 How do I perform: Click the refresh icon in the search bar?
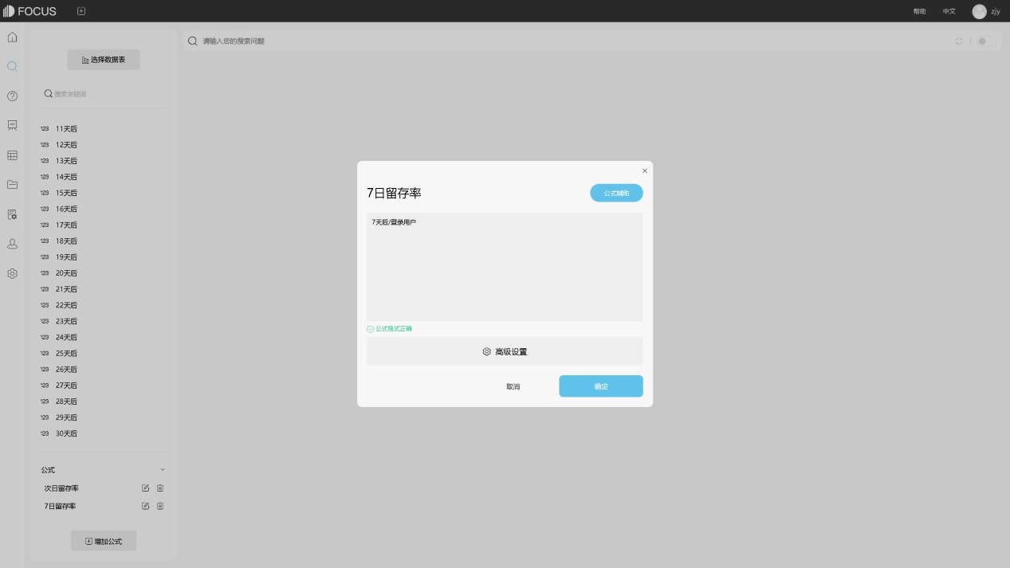coord(960,41)
